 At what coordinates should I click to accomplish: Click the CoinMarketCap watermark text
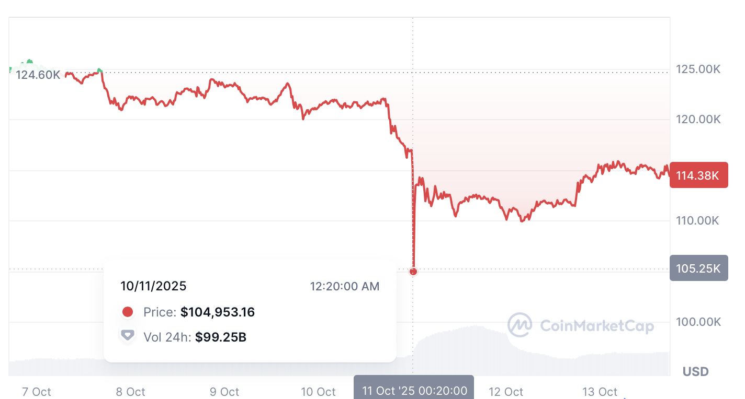click(596, 326)
